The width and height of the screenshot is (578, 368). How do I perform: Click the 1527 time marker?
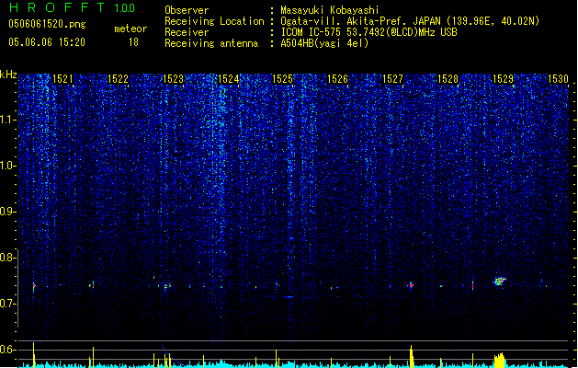tap(392, 79)
